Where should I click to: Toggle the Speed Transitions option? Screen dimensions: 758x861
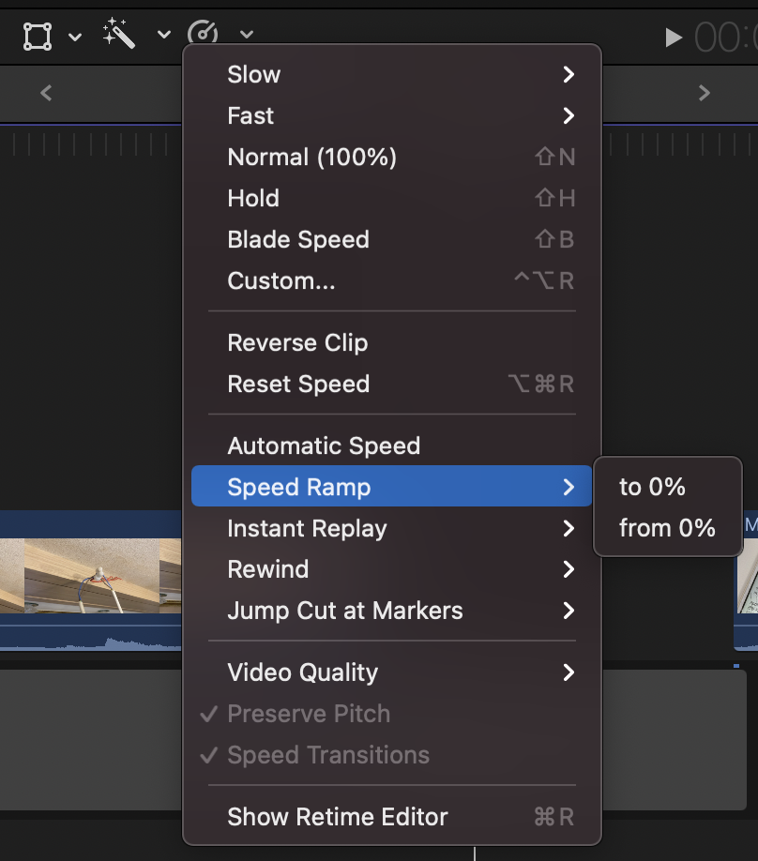pos(391,755)
